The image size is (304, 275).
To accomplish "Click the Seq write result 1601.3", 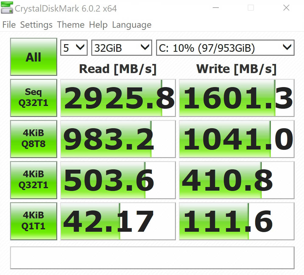I will (237, 98).
